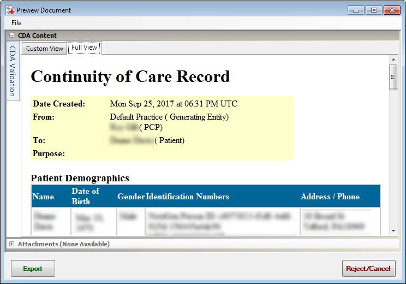This screenshot has height=284, width=406.
Task: Click the Patient Demographics heading
Action: [80, 178]
